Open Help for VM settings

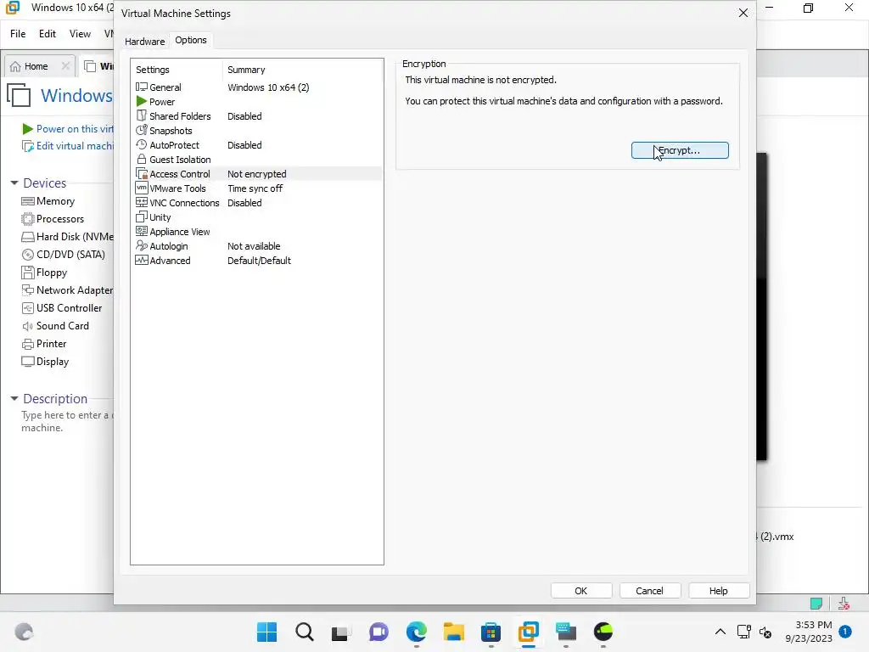coord(718,591)
